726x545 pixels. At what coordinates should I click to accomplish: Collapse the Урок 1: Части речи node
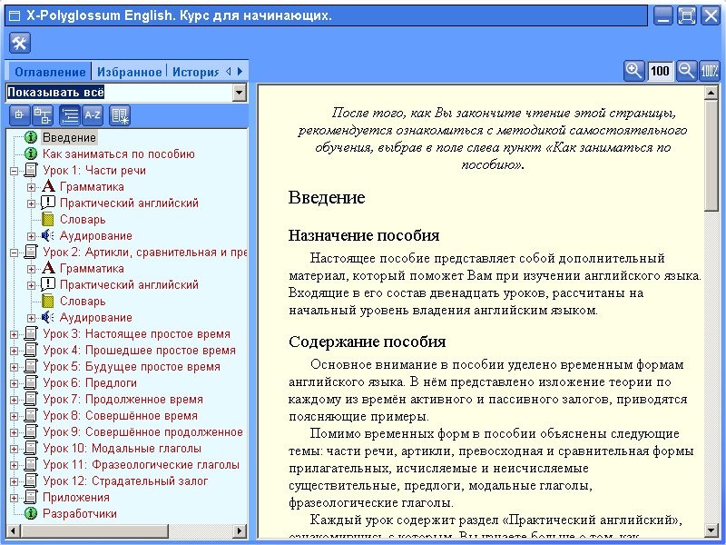tap(14, 171)
